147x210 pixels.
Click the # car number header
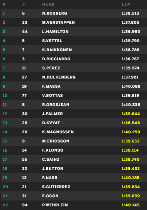[24, 4]
